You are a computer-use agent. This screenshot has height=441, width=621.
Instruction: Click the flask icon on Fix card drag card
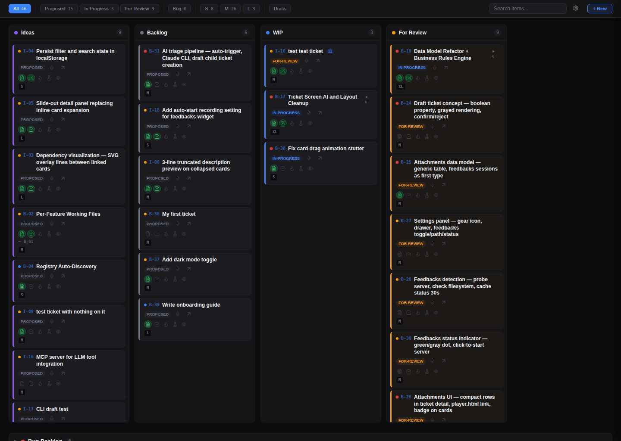pyautogui.click(x=301, y=168)
